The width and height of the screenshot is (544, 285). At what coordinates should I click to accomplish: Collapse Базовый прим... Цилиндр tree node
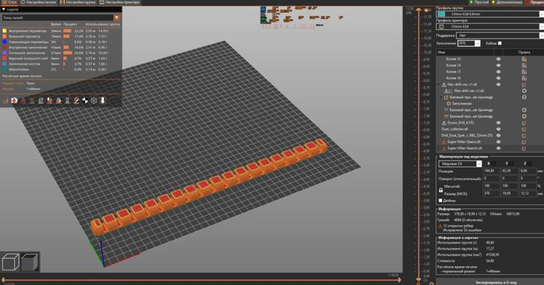[441, 97]
